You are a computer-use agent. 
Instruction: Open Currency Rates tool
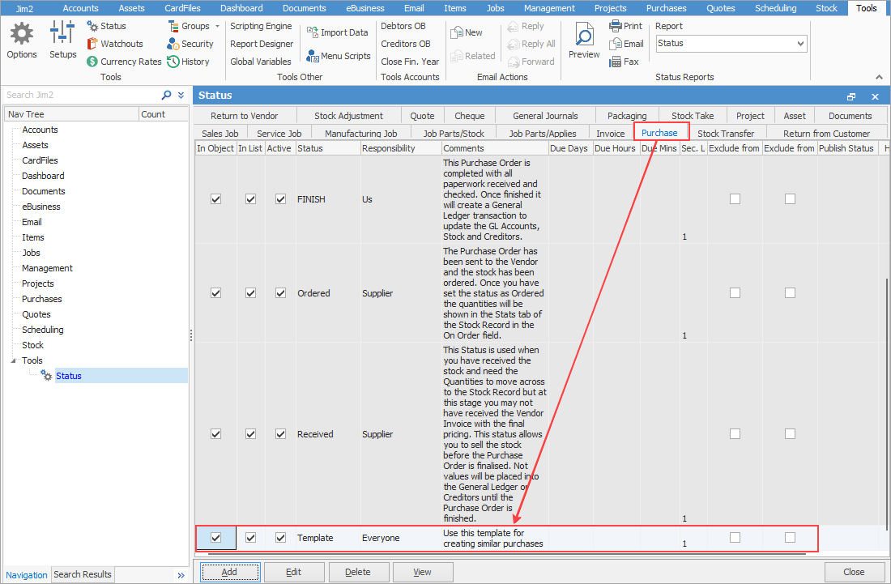coord(124,62)
